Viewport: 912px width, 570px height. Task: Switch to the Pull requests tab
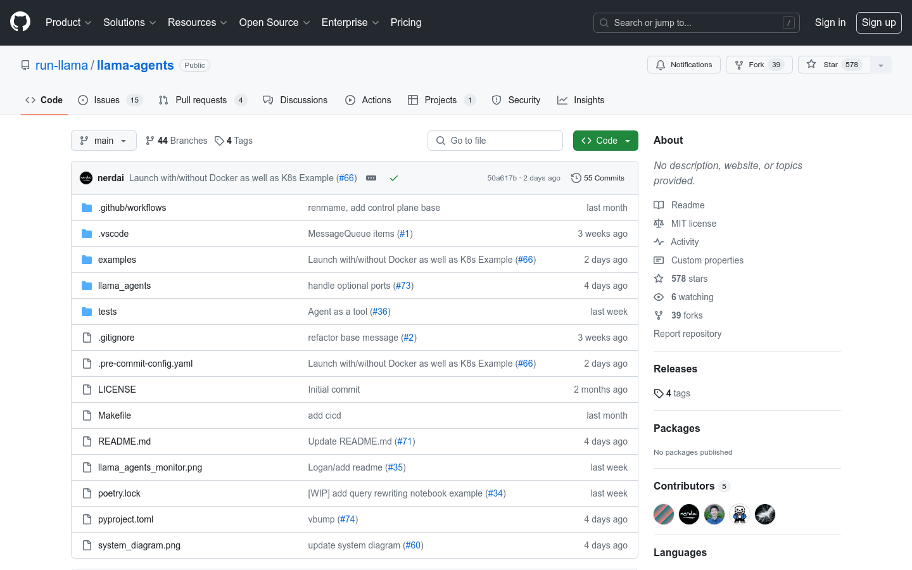point(203,100)
